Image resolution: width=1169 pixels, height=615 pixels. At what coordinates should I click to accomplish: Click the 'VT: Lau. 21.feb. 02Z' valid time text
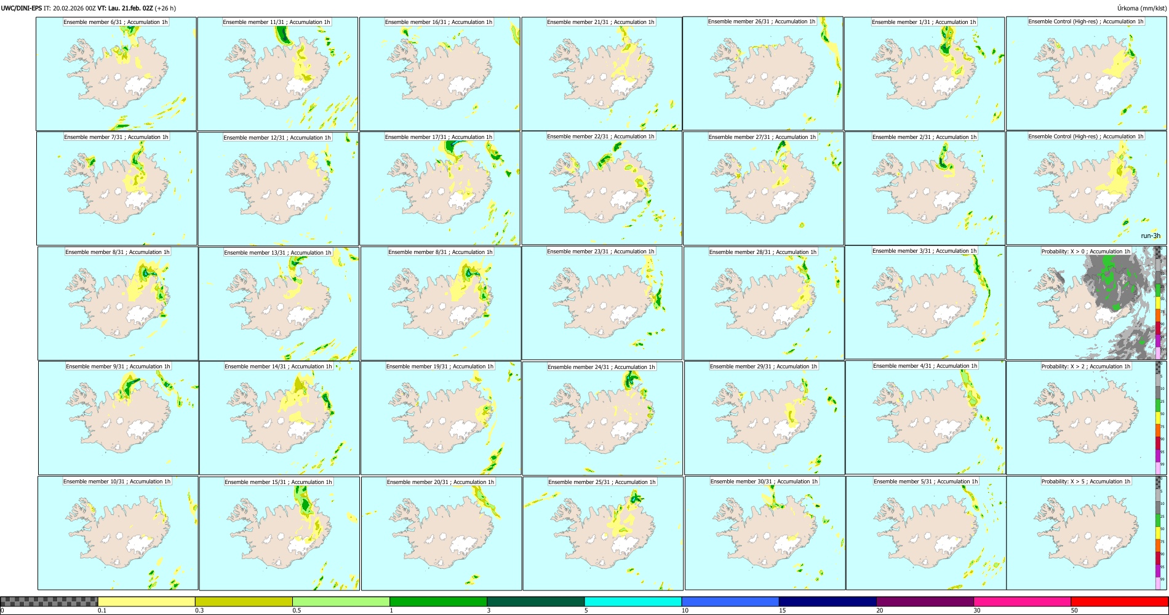click(x=125, y=9)
